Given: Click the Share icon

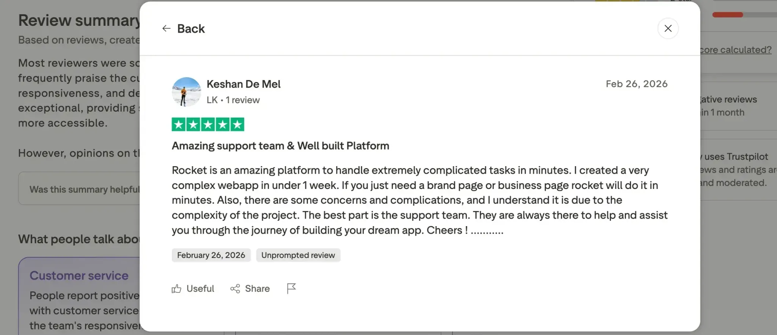Looking at the screenshot, I should [235, 289].
